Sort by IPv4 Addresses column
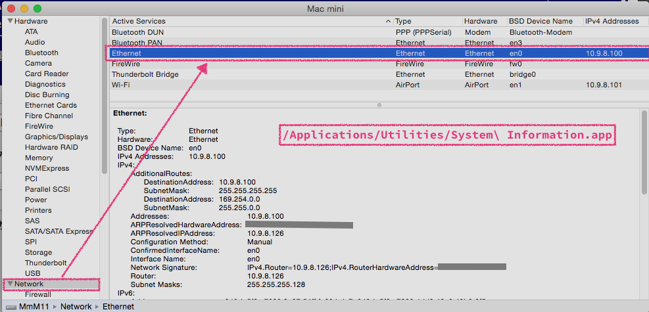 (612, 21)
